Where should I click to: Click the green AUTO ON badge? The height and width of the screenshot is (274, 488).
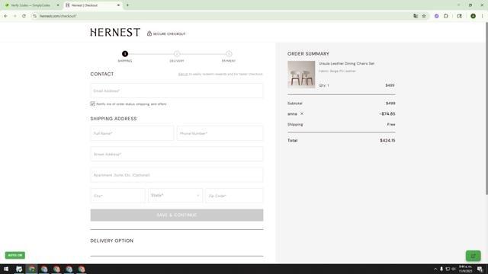click(x=15, y=255)
